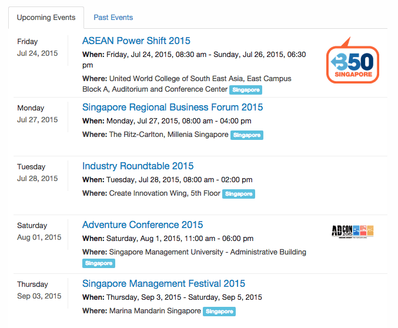398x328 pixels.
Task: Open Industry Roundtable 2015 event link
Action: tap(138, 166)
